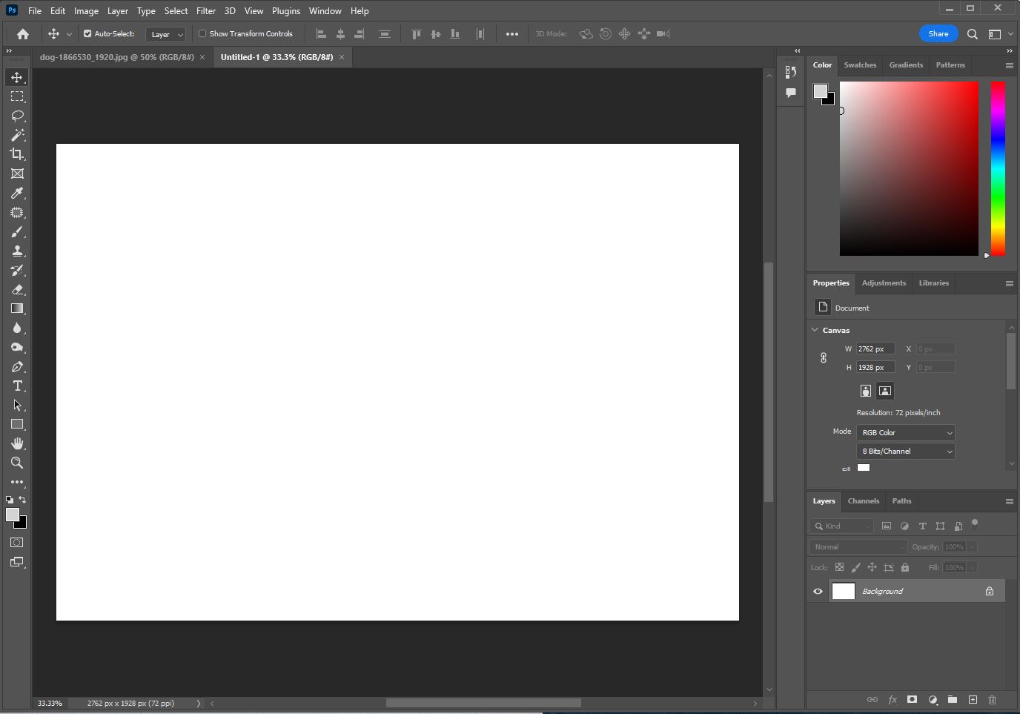This screenshot has height=714, width=1020.
Task: Open the Filter menu
Action: (206, 11)
